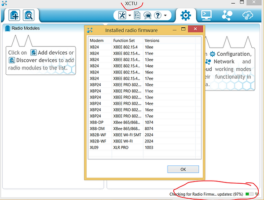Select the XBP24 row with version 13ee

[x=144, y=97]
